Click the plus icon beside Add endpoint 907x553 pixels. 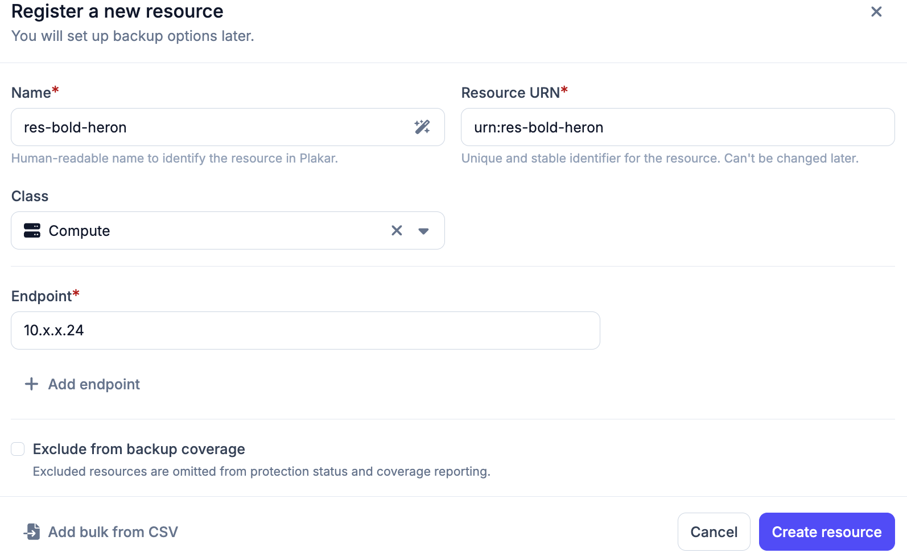[31, 384]
